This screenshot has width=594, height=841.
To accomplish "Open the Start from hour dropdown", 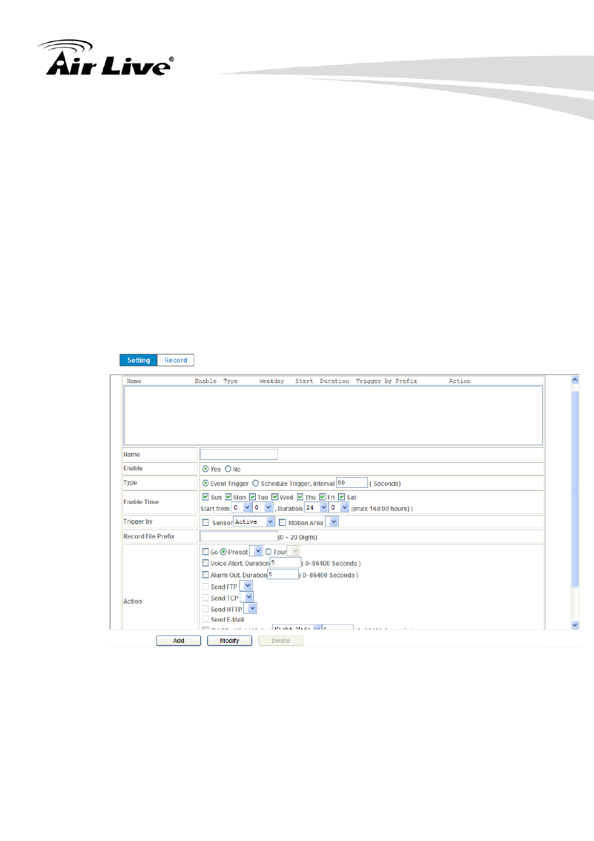I will point(242,508).
